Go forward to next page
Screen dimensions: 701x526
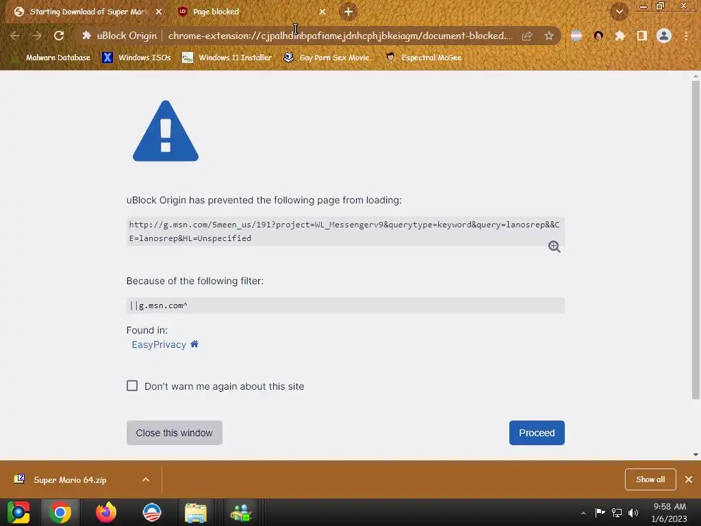pyautogui.click(x=37, y=36)
